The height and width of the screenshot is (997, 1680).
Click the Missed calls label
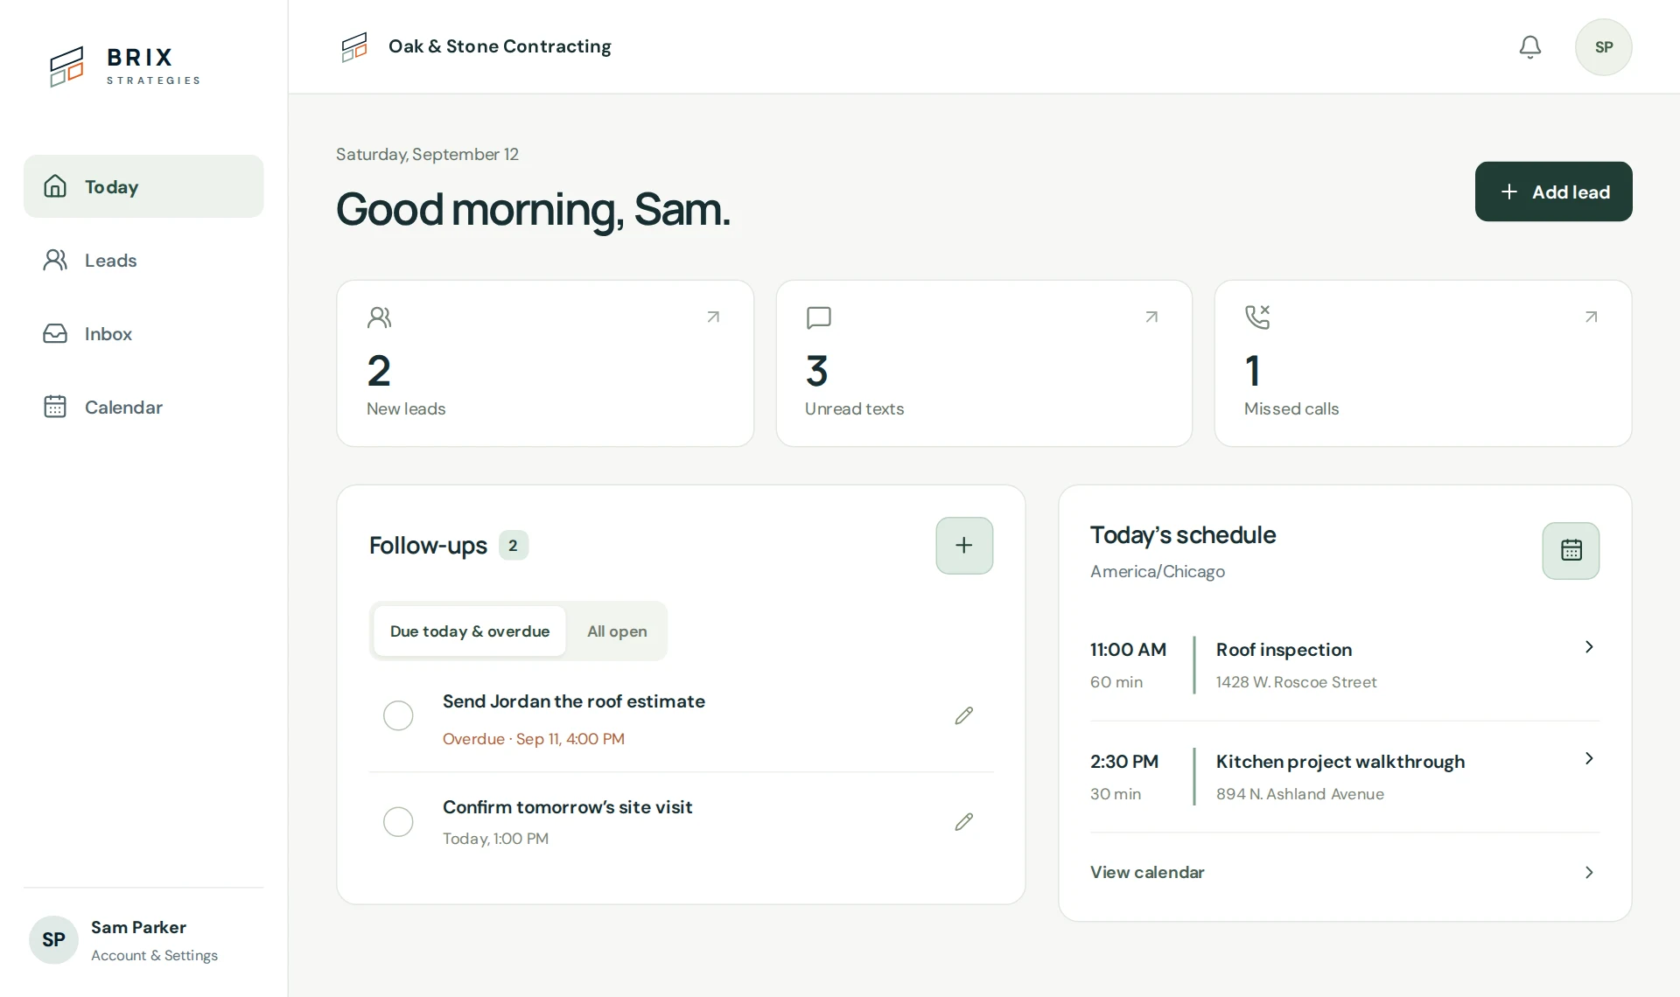coord(1291,408)
